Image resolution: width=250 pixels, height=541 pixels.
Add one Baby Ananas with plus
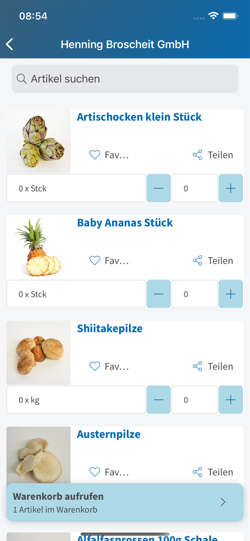tap(231, 294)
